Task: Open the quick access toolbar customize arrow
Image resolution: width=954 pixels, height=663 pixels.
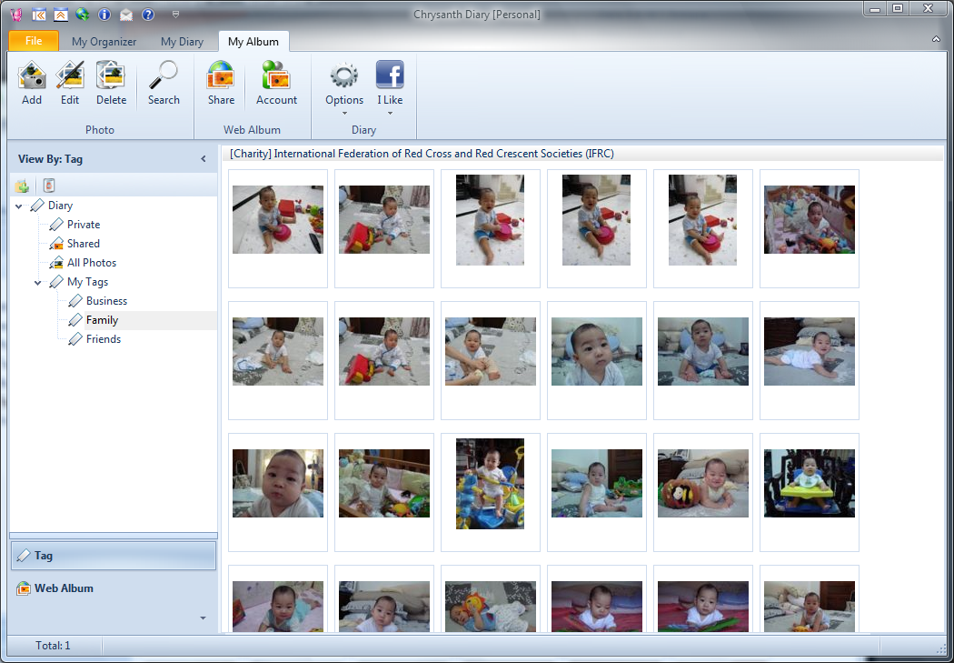Action: 175,15
